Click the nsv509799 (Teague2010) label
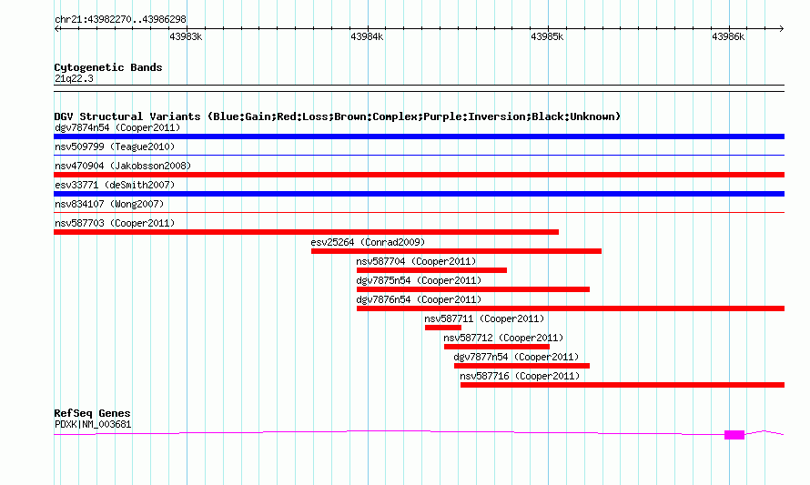The width and height of the screenshot is (810, 485). pyautogui.click(x=115, y=147)
